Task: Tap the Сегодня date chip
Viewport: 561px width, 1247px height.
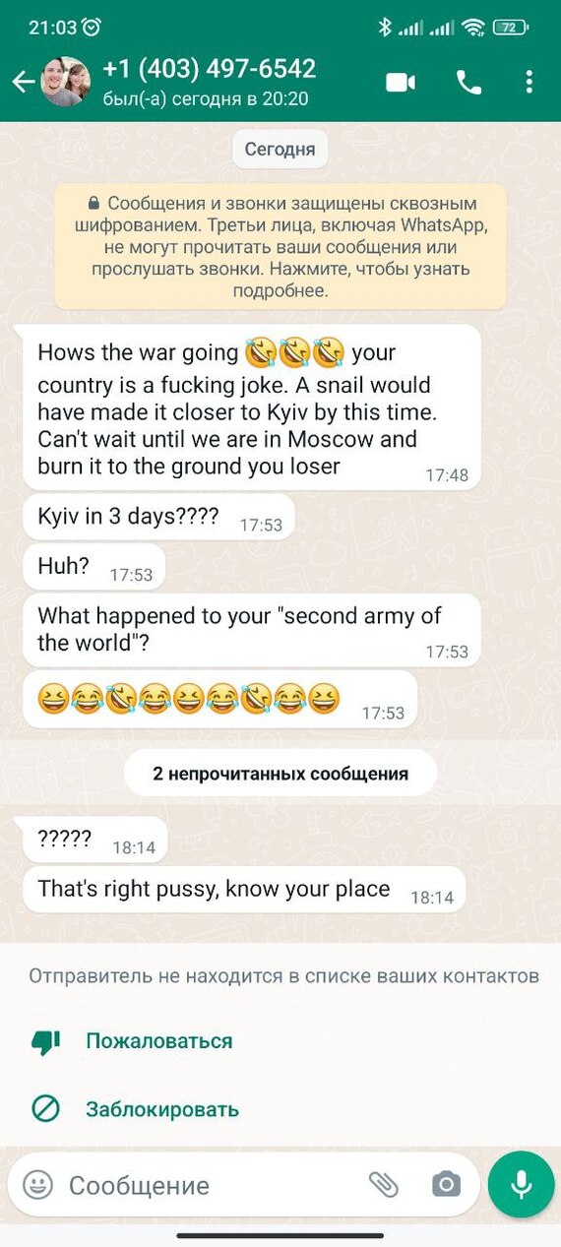Action: coord(280,150)
